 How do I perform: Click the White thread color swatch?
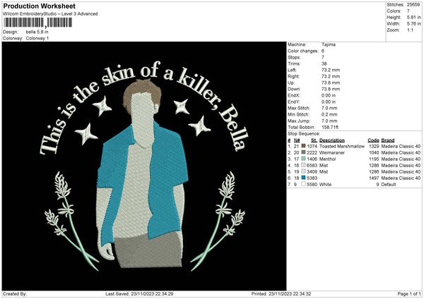[303, 184]
